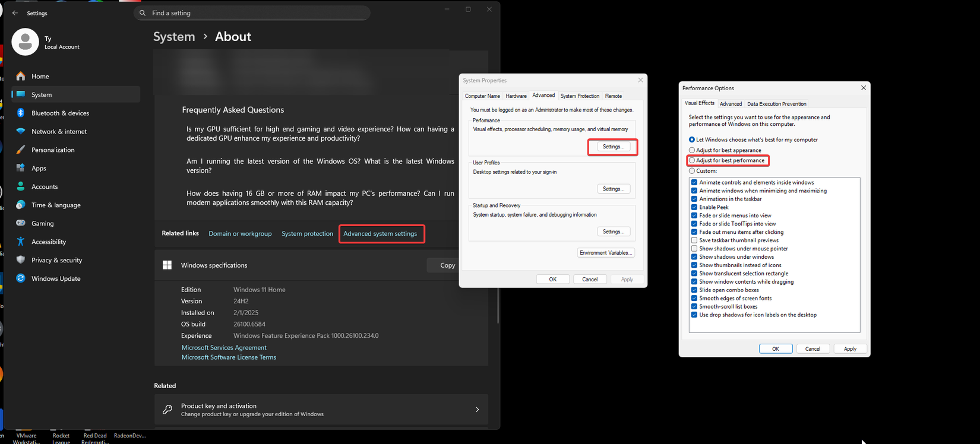Check Save taskbar thumbnail previews
This screenshot has height=444, width=980.
pos(694,240)
